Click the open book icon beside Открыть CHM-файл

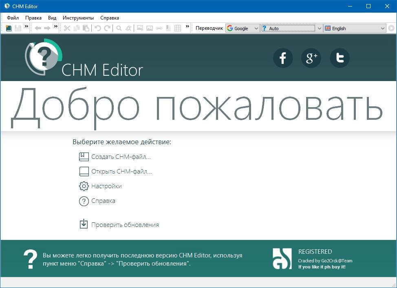click(84, 171)
